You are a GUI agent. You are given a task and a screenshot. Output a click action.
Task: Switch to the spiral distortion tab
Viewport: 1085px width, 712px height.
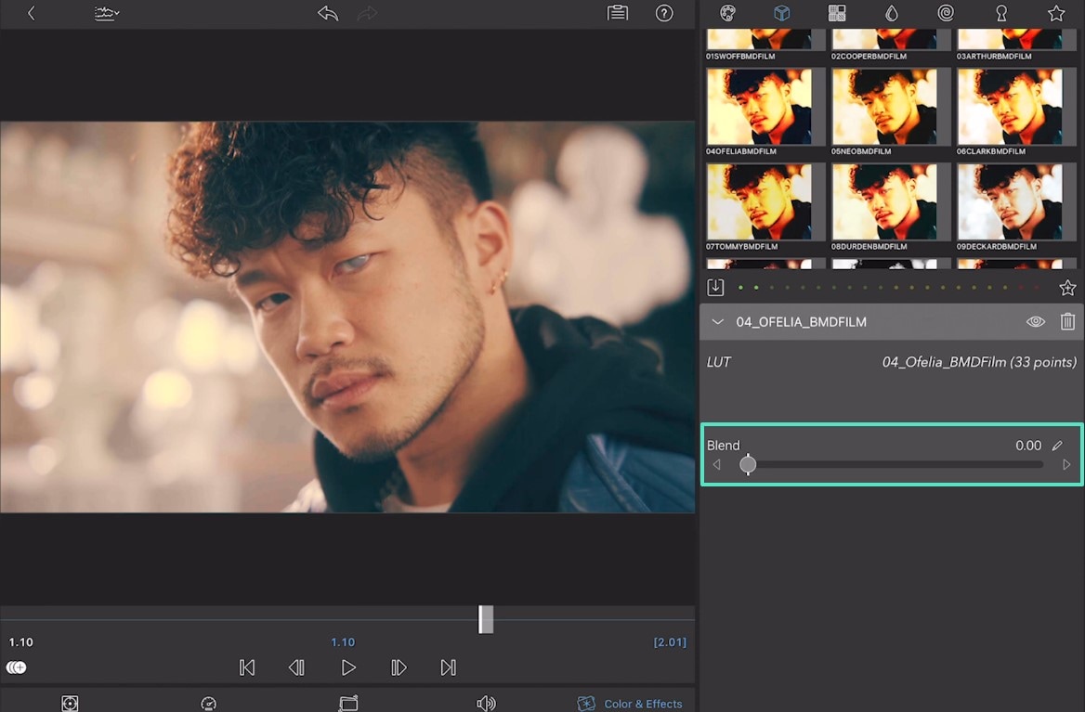(x=946, y=12)
